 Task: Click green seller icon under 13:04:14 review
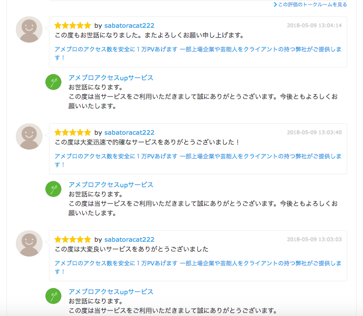pos(53,82)
